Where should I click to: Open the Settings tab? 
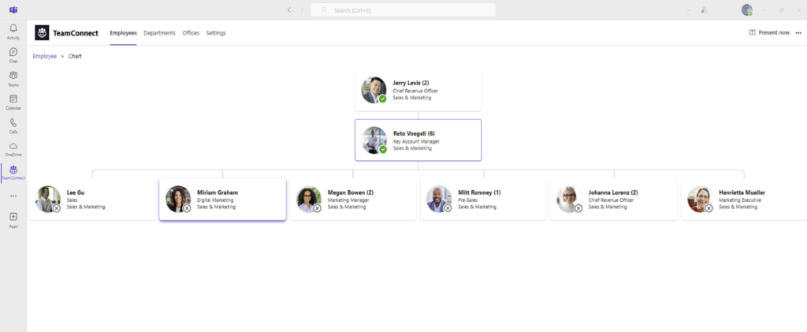[216, 33]
